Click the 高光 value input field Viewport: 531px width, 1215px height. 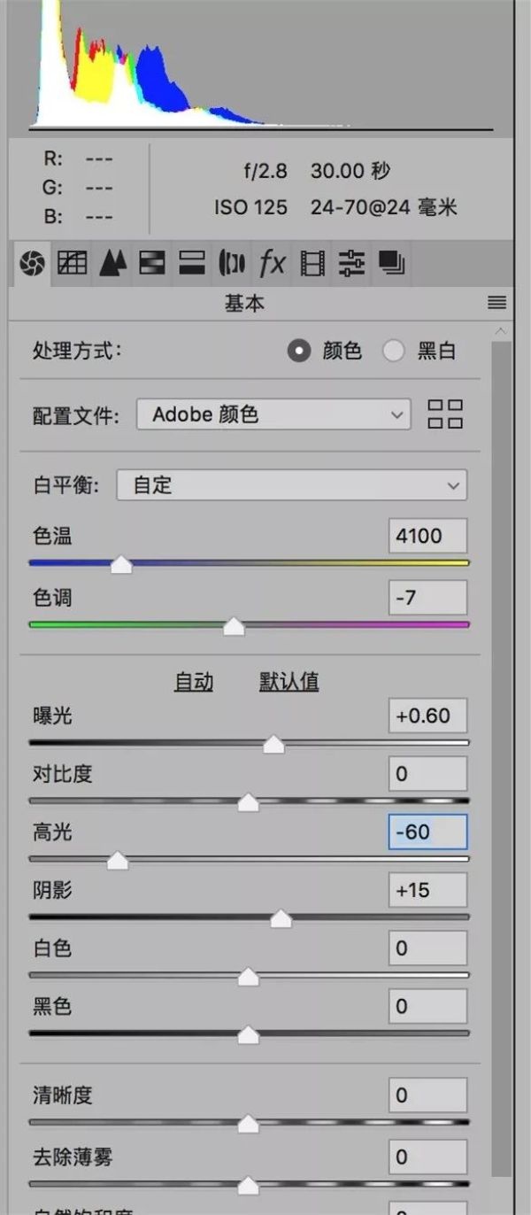[x=427, y=832]
